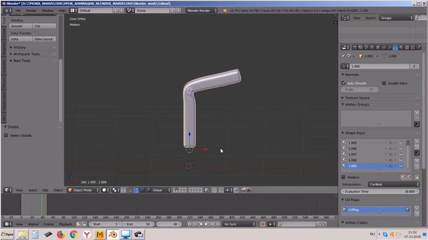Move shape key down in list
This screenshot has width=428, height=240.
pos(417,167)
